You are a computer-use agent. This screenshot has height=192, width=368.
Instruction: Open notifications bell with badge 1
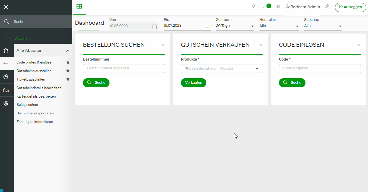[x=263, y=6]
